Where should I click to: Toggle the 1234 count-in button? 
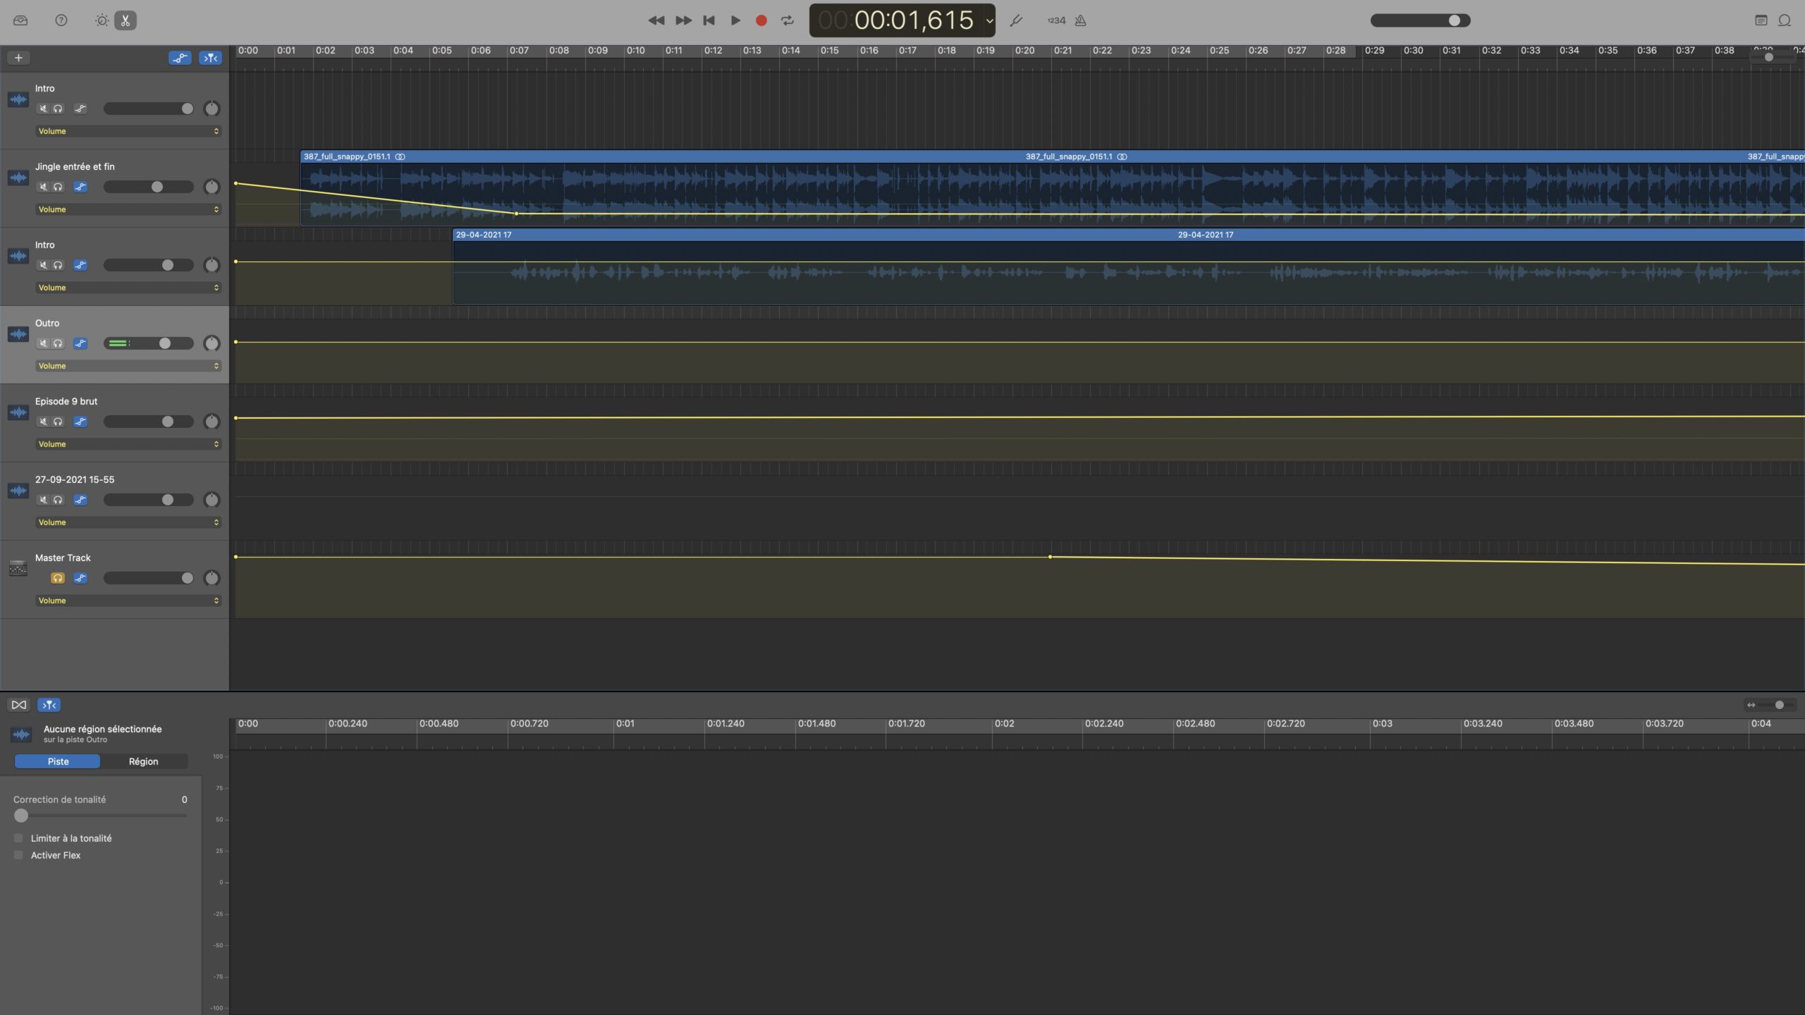tap(1056, 20)
